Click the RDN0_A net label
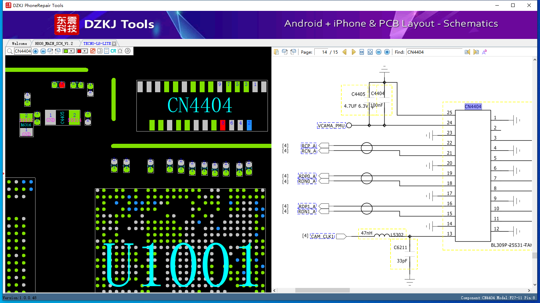The height and width of the screenshot is (303, 540). click(307, 181)
